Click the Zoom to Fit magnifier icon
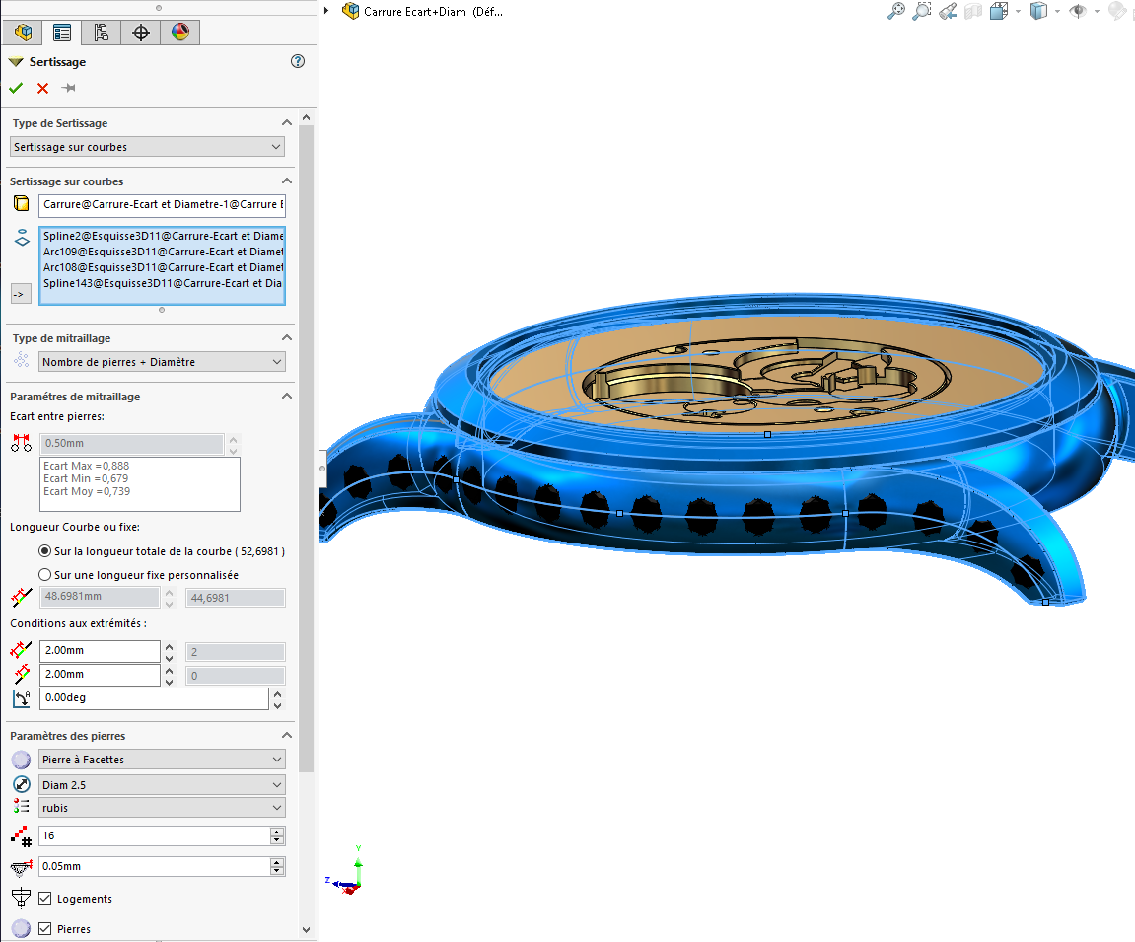Screen dimensions: 1135x942 (x=895, y=11)
